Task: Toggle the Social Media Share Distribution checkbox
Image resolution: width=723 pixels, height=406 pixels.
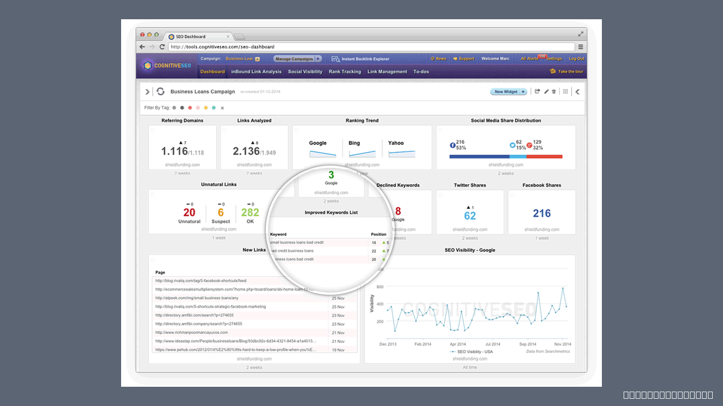Action: (440, 130)
